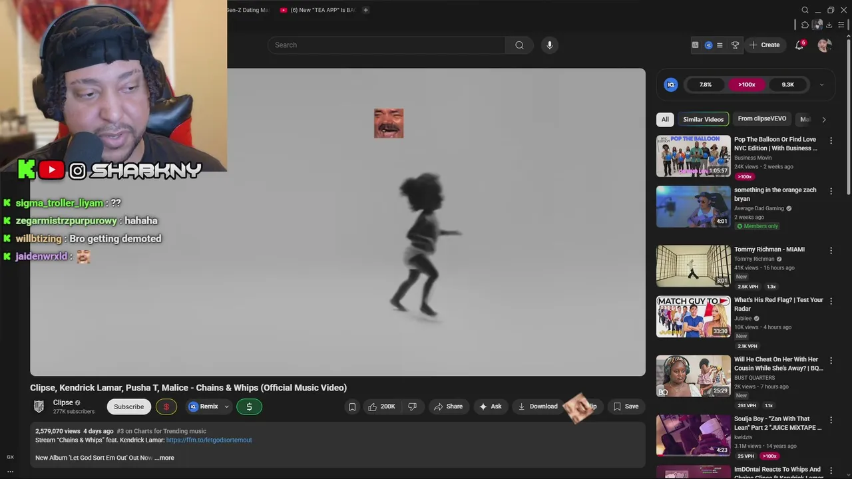Click the video player area
The width and height of the screenshot is (852, 479).
[x=337, y=222]
